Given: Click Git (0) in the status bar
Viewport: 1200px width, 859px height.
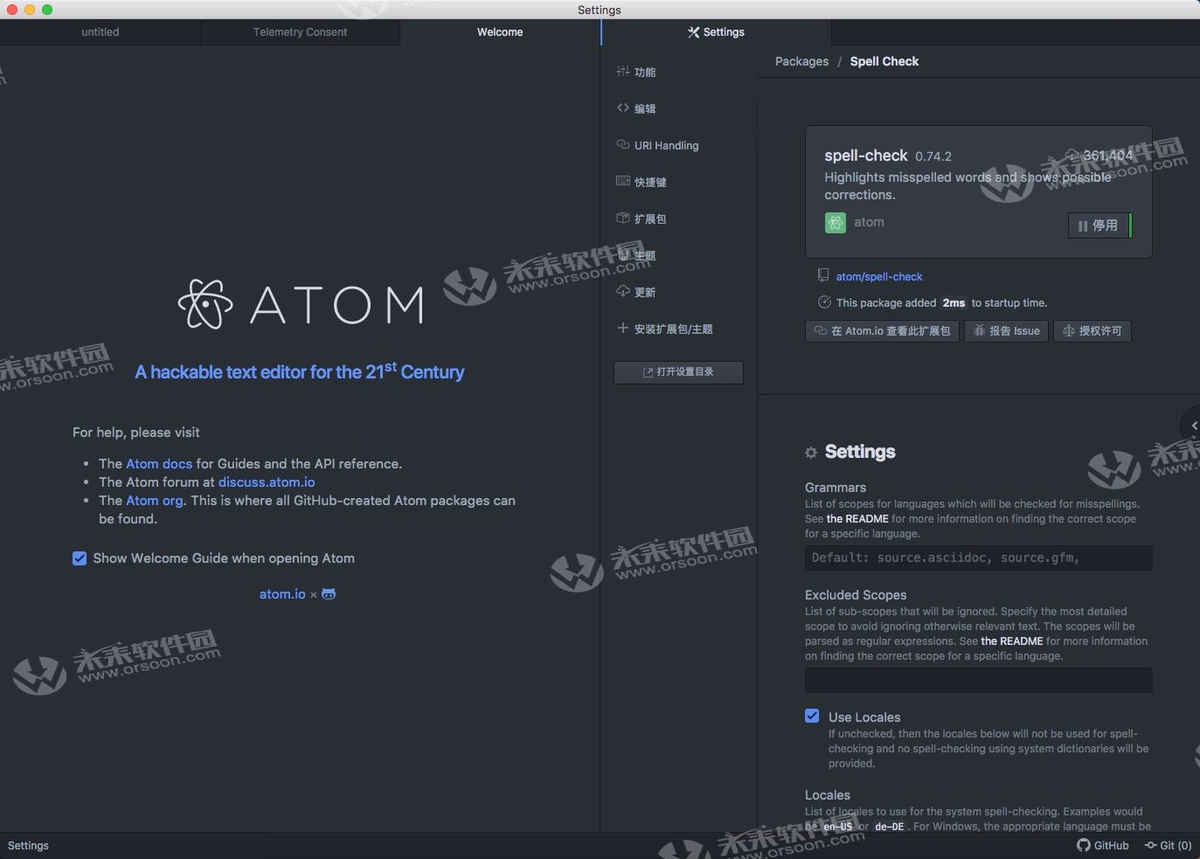Looking at the screenshot, I should pos(1168,845).
